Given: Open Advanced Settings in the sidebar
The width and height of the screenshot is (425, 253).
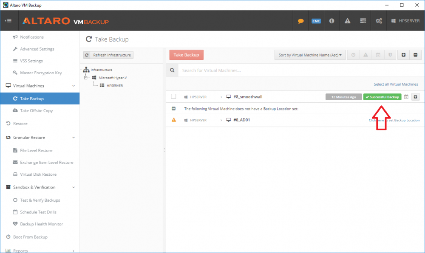Looking at the screenshot, I should coord(37,49).
